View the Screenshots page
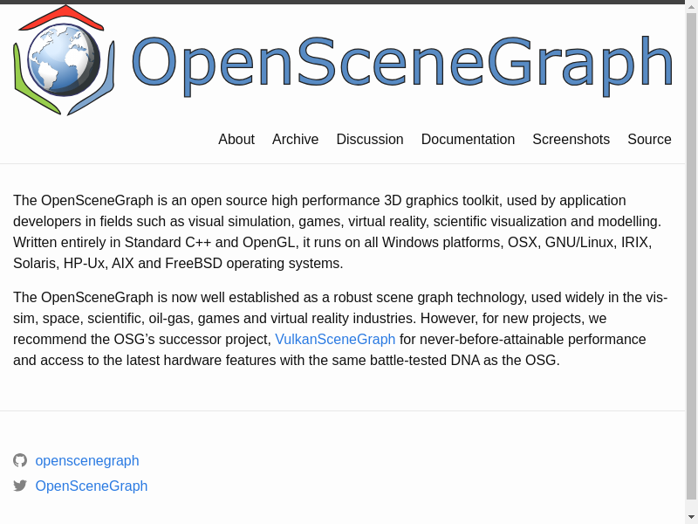698x524 pixels. [571, 140]
